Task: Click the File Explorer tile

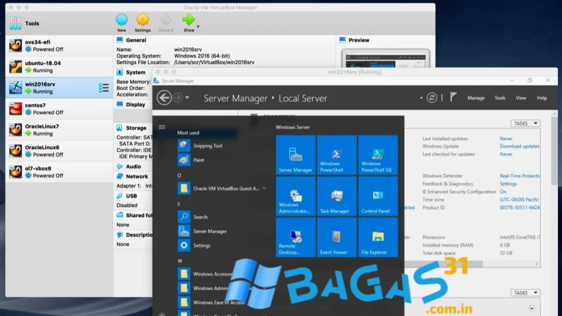Action: 378,237
